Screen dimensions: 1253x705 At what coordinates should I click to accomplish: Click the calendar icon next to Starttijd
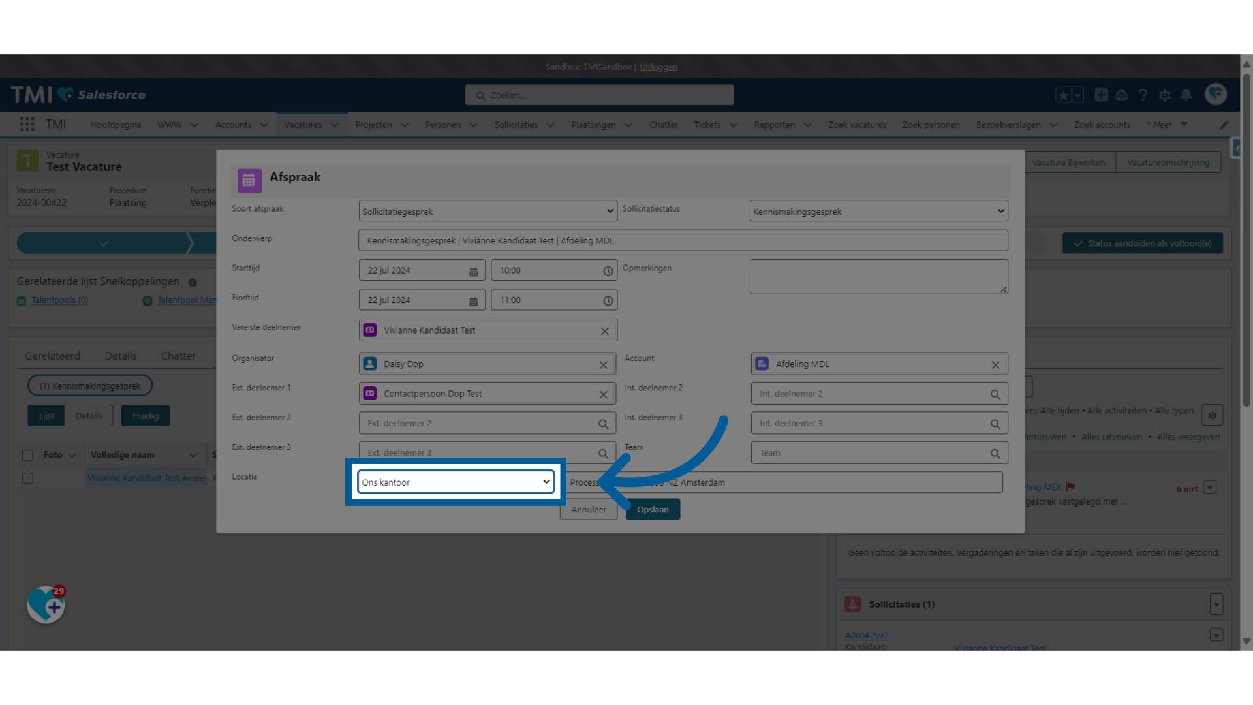tap(472, 270)
